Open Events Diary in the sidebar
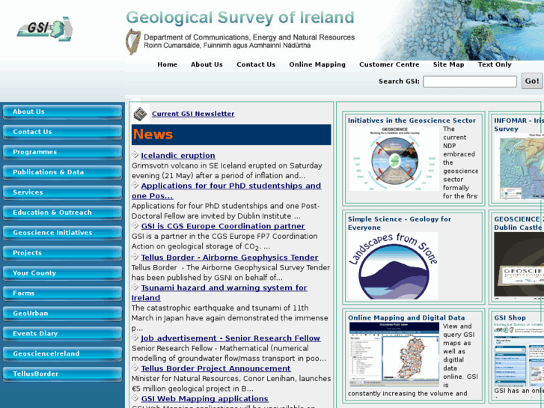The width and height of the screenshot is (544, 408). pyautogui.click(x=62, y=333)
